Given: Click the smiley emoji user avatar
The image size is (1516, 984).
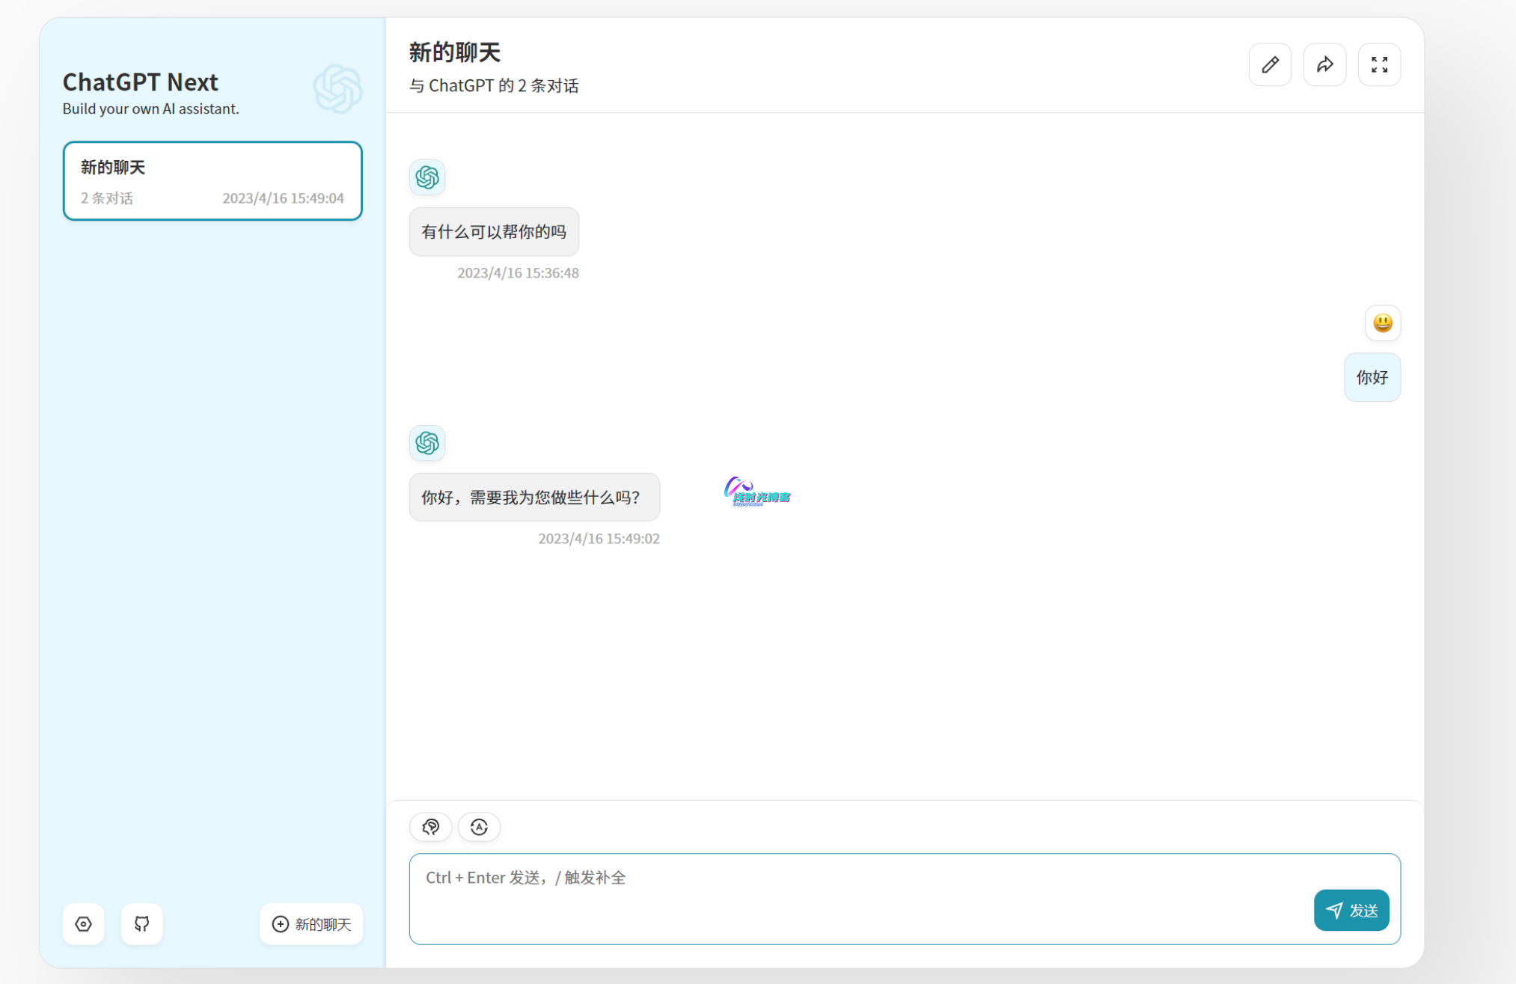Looking at the screenshot, I should coord(1382,323).
